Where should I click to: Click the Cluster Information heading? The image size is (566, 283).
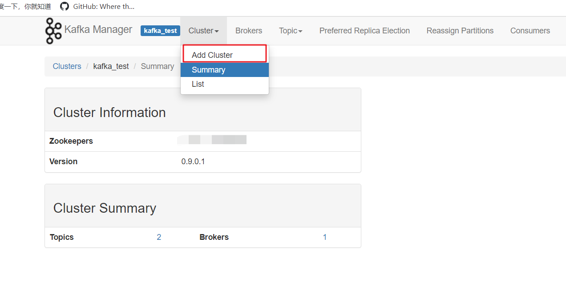109,113
